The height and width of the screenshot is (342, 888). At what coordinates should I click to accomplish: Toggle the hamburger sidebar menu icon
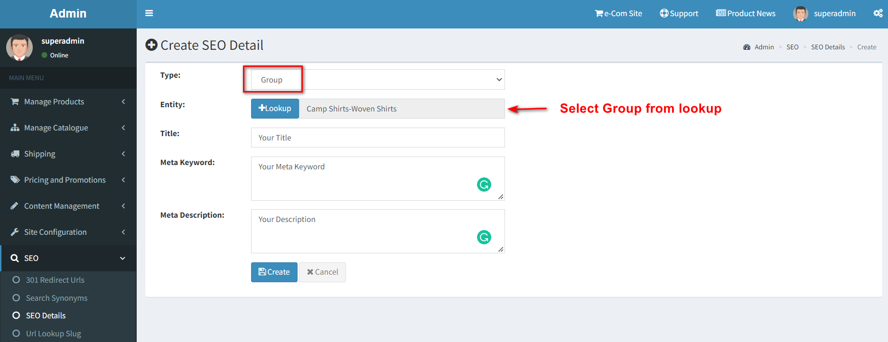tap(149, 13)
